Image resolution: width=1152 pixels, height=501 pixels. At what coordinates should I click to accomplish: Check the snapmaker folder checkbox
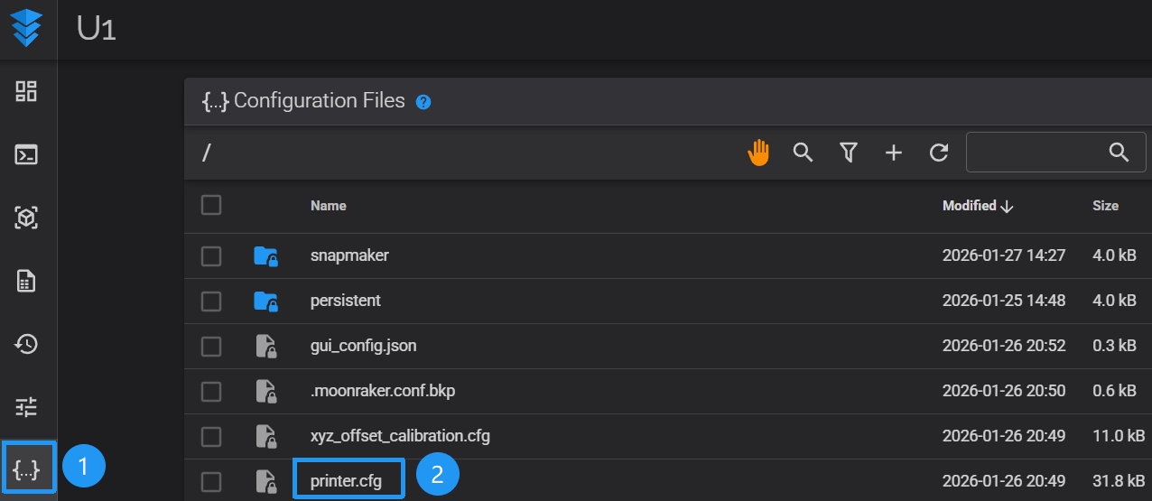(x=211, y=256)
